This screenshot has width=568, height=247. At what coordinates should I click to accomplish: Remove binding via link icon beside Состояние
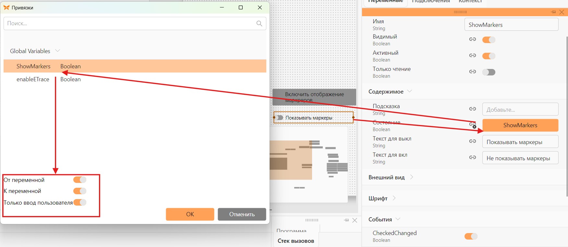473,125
